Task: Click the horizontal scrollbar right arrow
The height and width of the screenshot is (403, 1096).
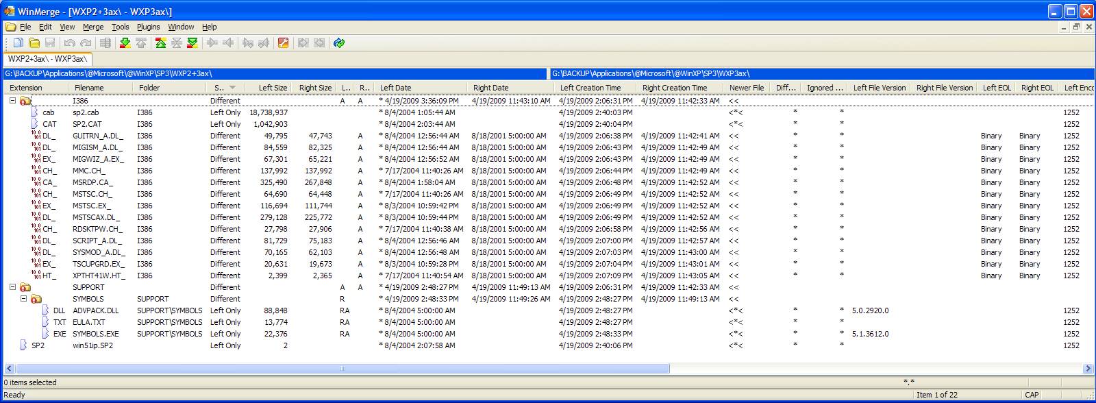Action: [1087, 369]
